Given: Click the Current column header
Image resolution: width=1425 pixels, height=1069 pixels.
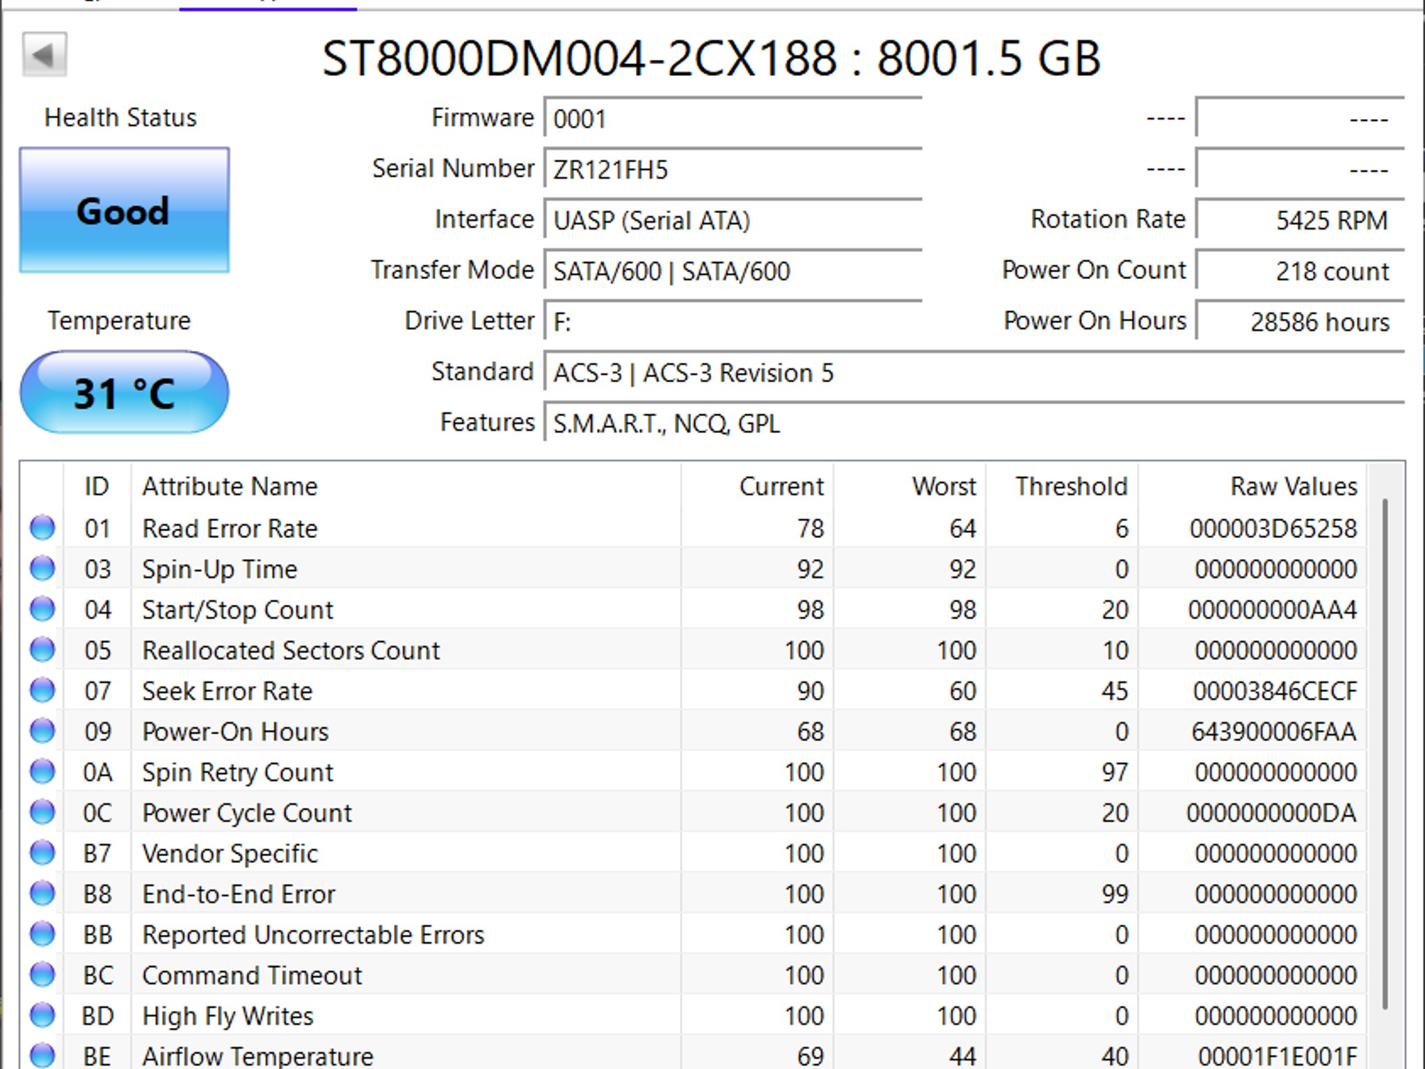Looking at the screenshot, I should (x=757, y=486).
